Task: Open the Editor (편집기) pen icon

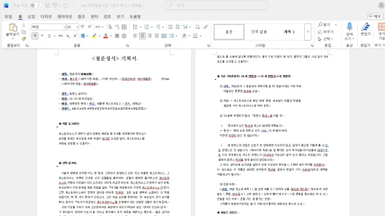Action: pyautogui.click(x=365, y=27)
